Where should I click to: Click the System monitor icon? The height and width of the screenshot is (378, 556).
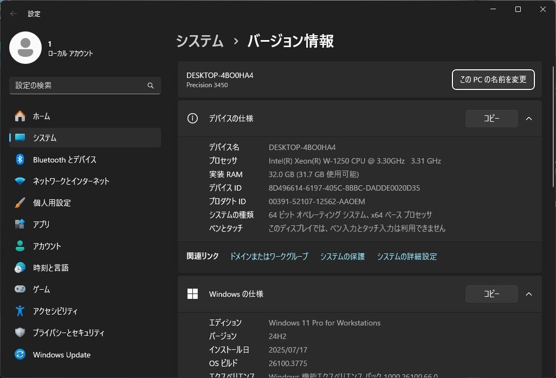[x=20, y=138]
